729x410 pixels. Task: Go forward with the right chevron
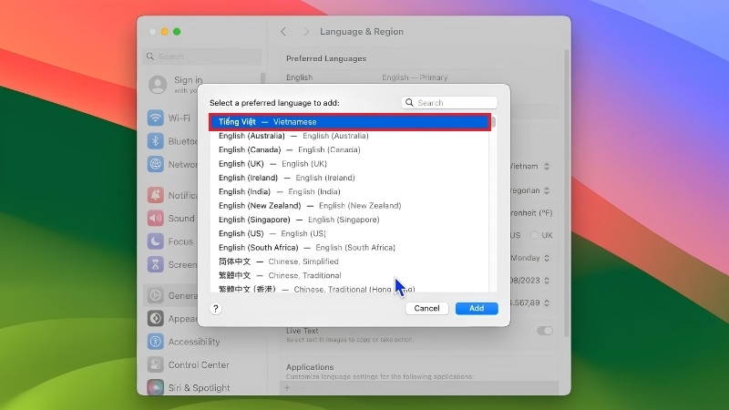pyautogui.click(x=306, y=32)
